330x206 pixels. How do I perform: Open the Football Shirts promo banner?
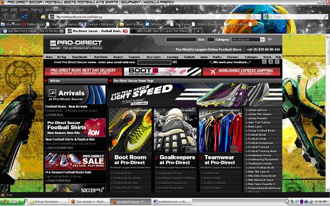(x=76, y=128)
